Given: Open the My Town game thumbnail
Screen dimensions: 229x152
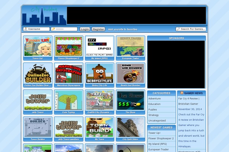Looking at the screenshot, I should [x=100, y=127].
